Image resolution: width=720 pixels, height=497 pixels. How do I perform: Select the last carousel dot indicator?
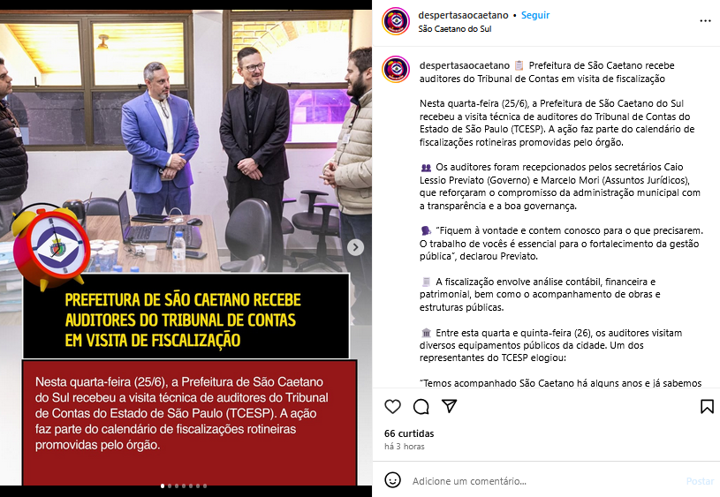pos(205,486)
